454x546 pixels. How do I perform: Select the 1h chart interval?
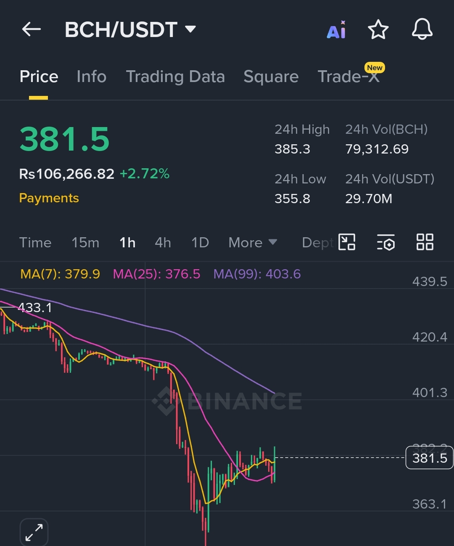click(127, 243)
